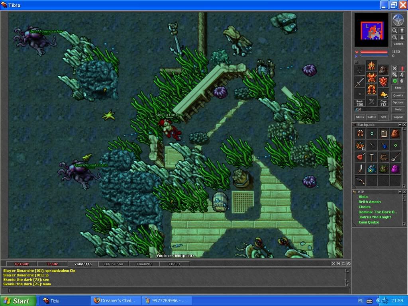This screenshot has height=306, width=408.
Task: Select the helmet in the head slot
Action: click(x=372, y=66)
